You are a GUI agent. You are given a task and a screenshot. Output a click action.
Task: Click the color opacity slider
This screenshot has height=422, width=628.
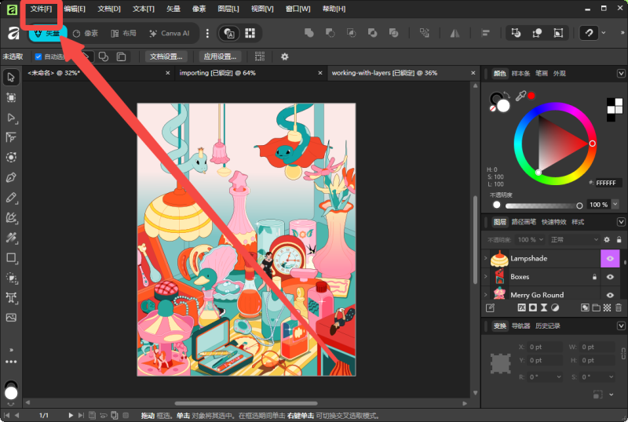tap(542, 206)
